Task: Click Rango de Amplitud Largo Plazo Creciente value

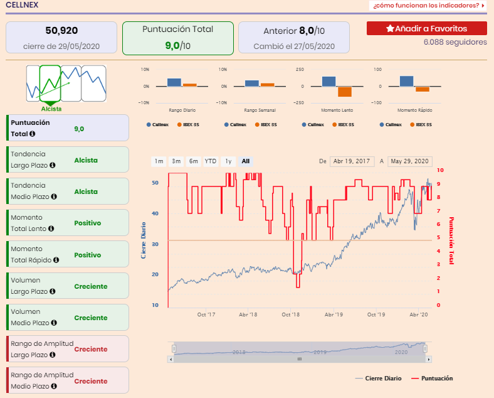Action: pos(91,349)
